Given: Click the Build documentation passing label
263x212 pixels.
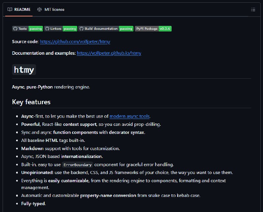Looking at the screenshot, I should (x=126, y=29).
